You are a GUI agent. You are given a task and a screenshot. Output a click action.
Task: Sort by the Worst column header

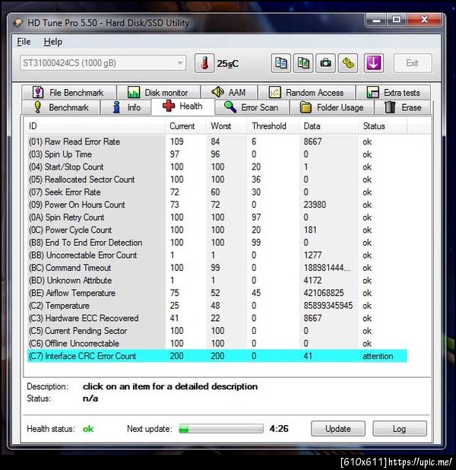[x=226, y=126]
